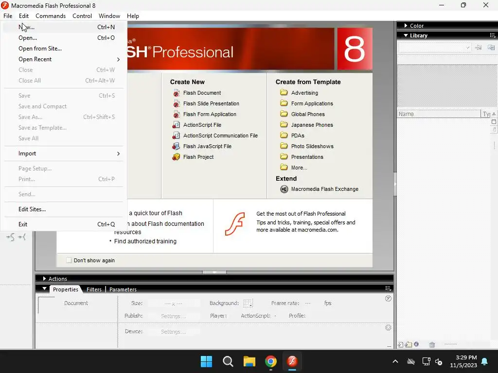Image resolution: width=498 pixels, height=373 pixels.
Task: Click the Properties panel help icon
Action: (388, 299)
